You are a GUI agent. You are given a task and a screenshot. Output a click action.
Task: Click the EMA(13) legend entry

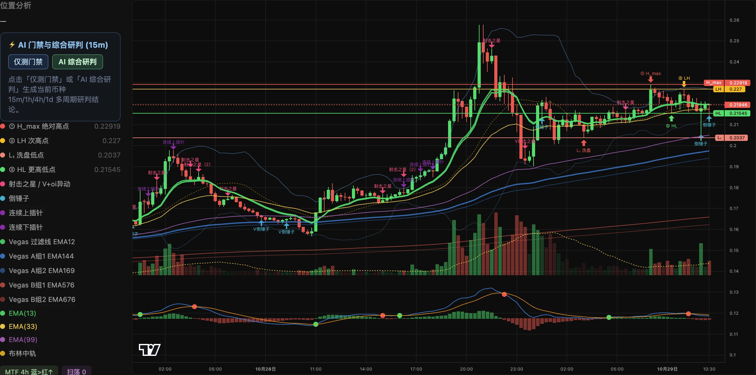click(x=18, y=313)
